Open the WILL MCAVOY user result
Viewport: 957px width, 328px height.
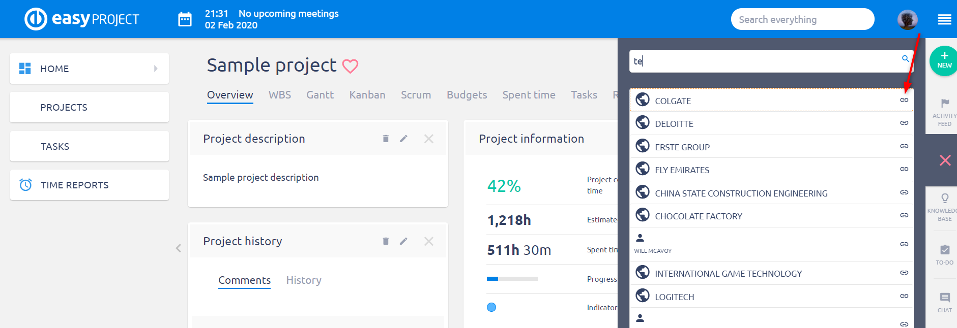[771, 244]
